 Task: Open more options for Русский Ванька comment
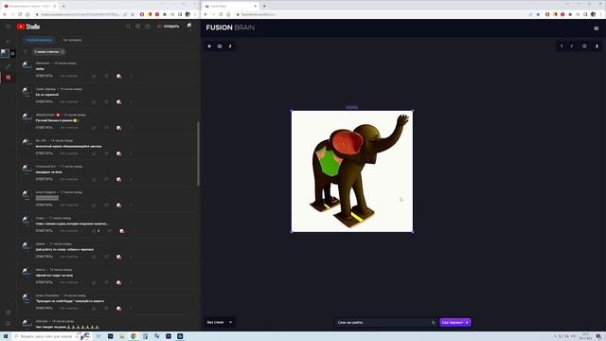pos(131,128)
